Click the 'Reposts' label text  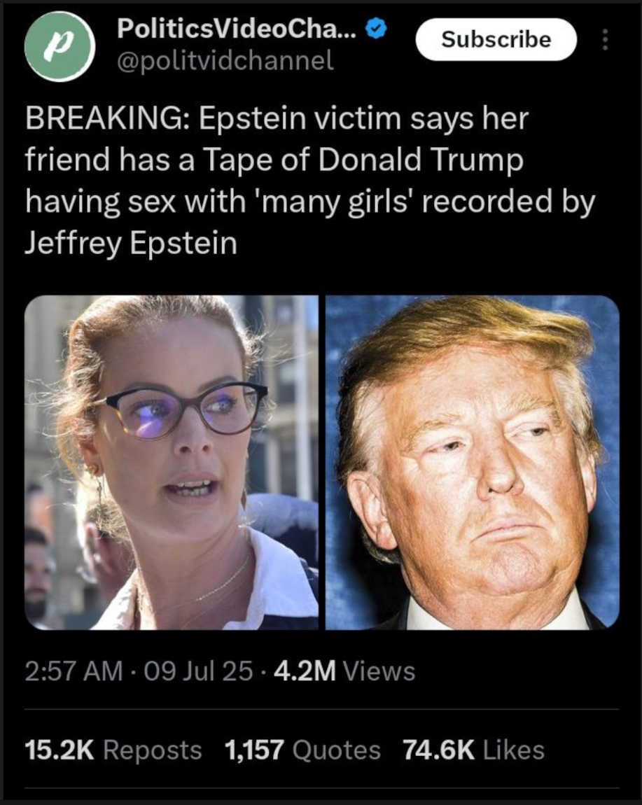click(x=153, y=750)
